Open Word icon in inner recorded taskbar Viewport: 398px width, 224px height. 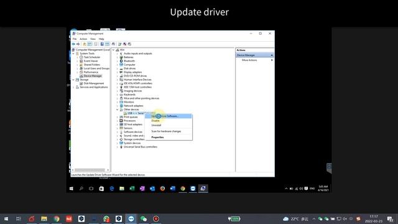click(x=173, y=189)
